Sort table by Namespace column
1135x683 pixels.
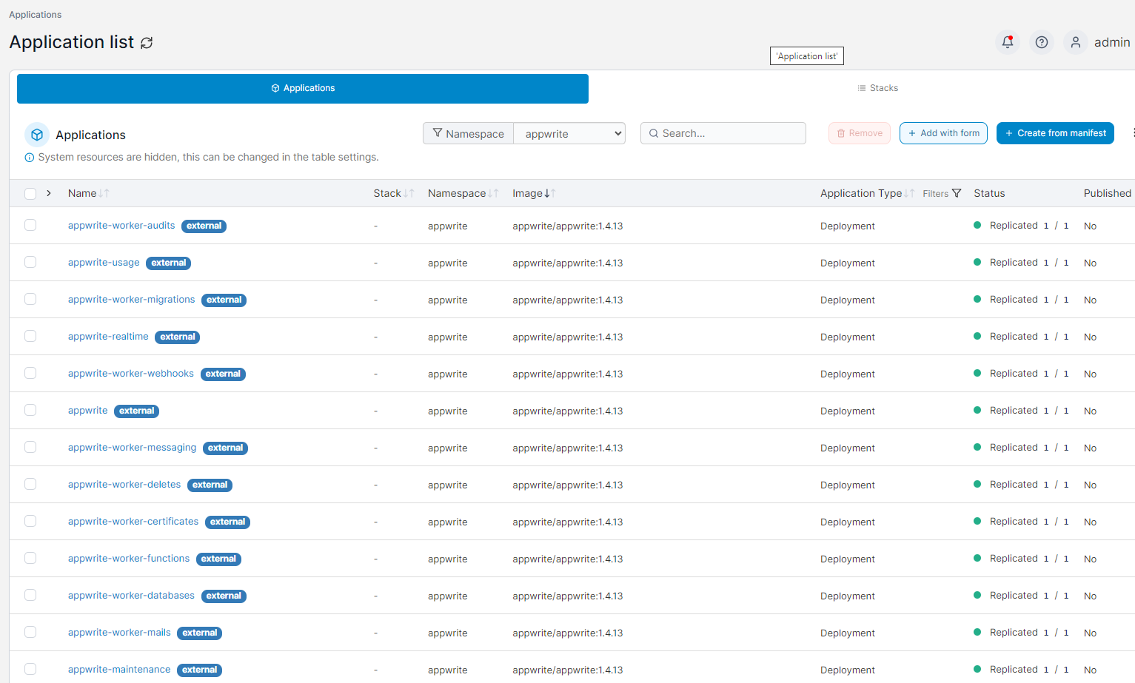coord(463,193)
